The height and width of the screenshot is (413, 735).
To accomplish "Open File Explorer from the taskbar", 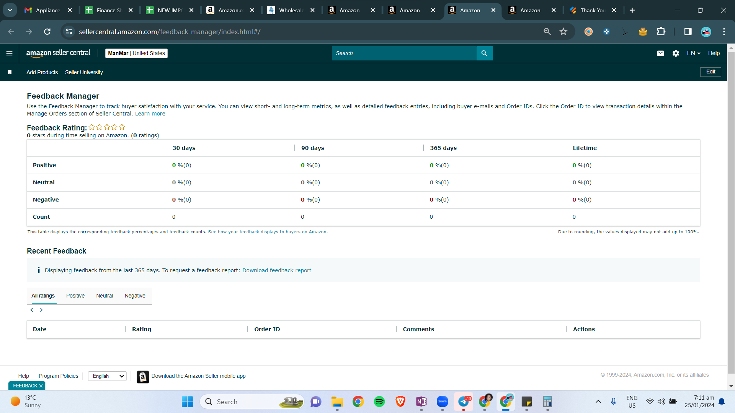I will coord(337,402).
